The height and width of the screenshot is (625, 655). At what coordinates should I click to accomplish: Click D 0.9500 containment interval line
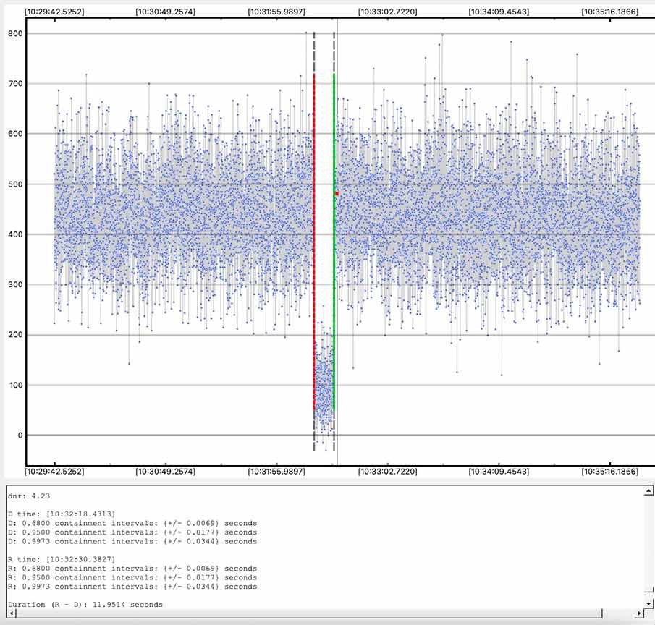pyautogui.click(x=132, y=532)
